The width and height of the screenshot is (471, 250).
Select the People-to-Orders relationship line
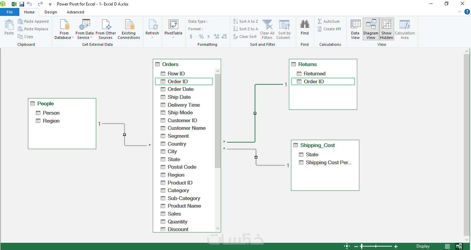[124, 135]
